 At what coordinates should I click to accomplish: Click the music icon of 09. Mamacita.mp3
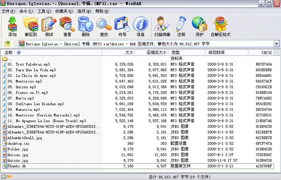tap(5, 109)
